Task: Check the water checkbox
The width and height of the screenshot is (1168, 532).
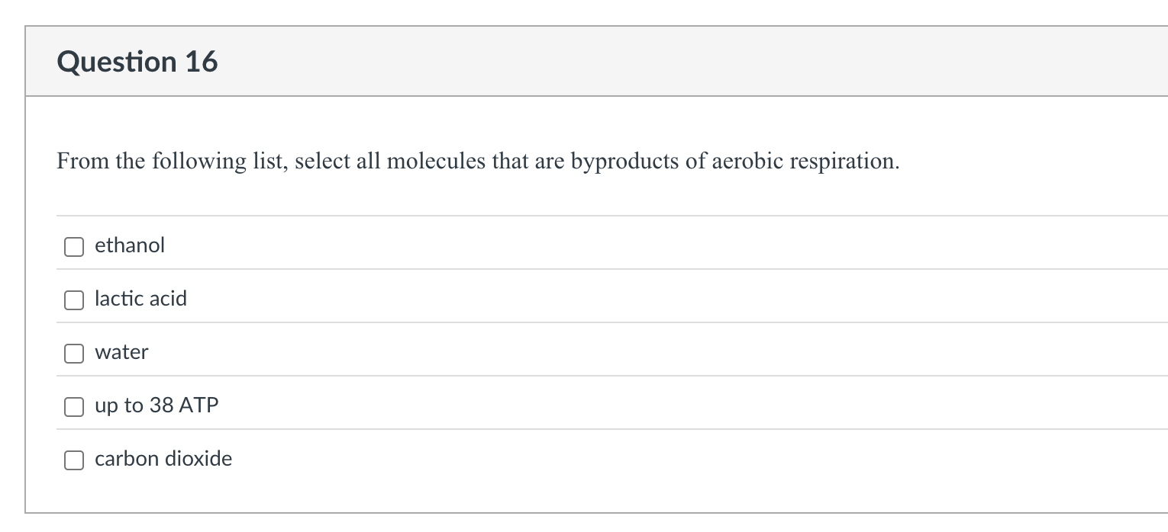Action: tap(73, 354)
